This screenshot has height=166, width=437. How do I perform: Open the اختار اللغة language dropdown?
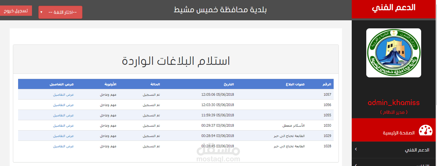point(60,12)
